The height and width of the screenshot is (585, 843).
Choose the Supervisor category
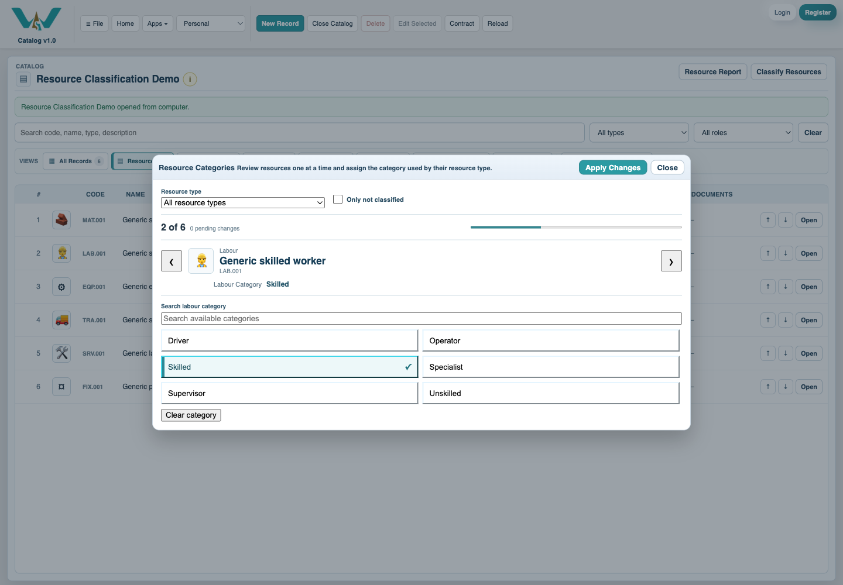(290, 393)
